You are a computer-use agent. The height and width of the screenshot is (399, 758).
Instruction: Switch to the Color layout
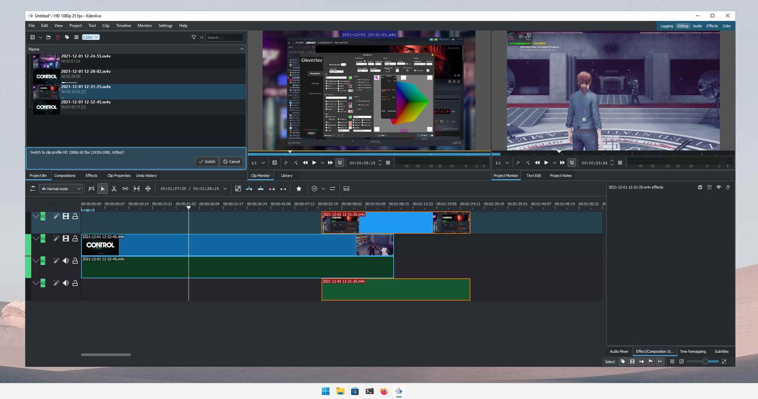(x=726, y=26)
